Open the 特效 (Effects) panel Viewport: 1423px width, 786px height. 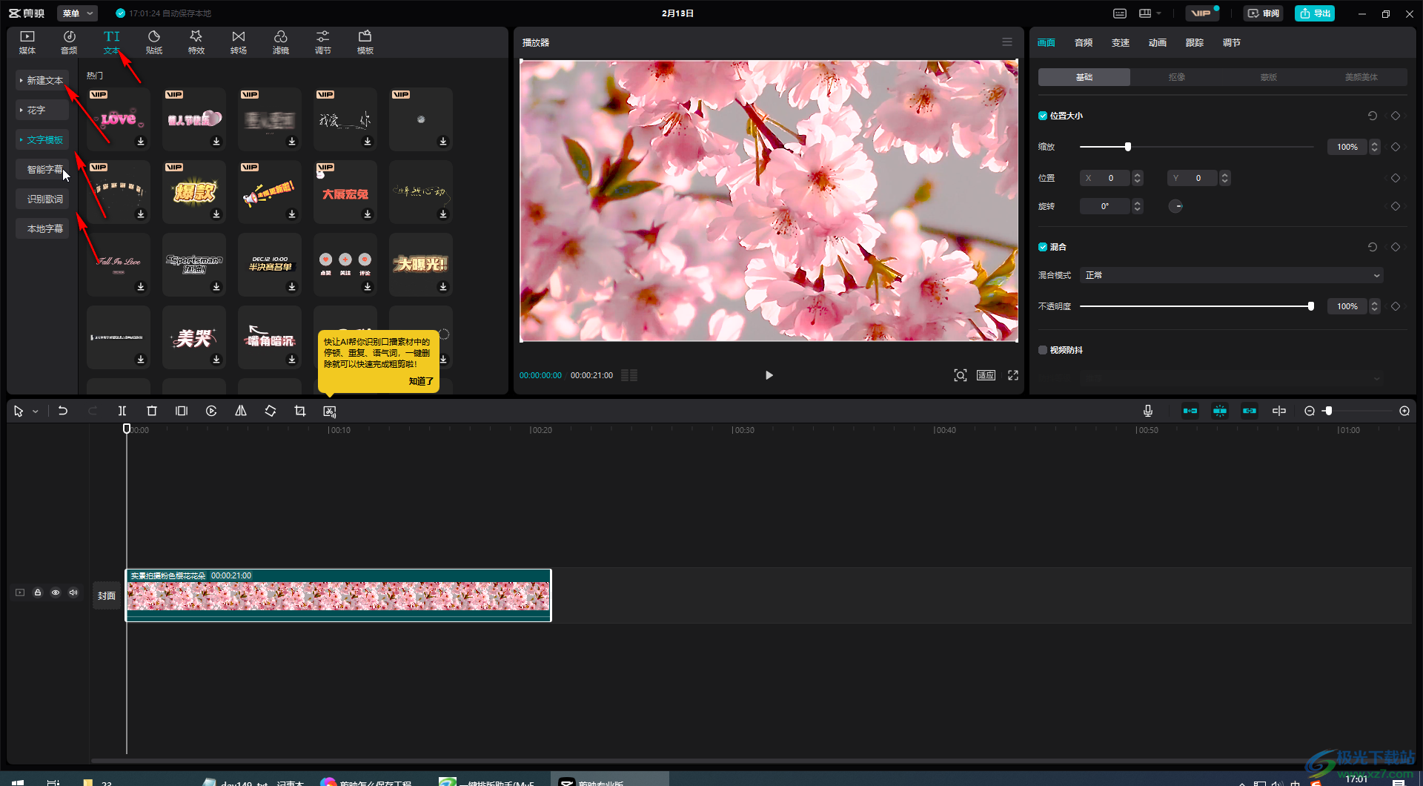pyautogui.click(x=196, y=42)
